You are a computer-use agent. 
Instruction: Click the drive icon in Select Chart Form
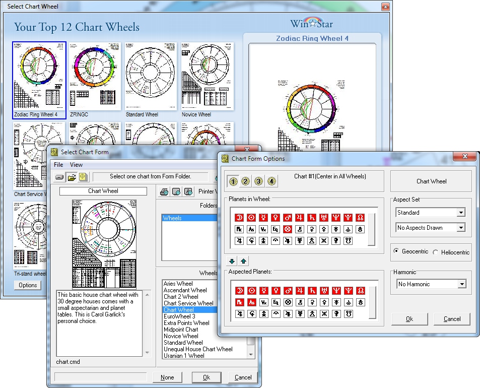tap(60, 177)
